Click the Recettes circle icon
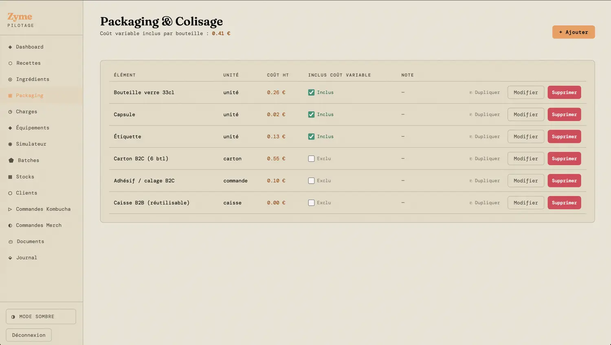The image size is (611, 345). (10, 63)
